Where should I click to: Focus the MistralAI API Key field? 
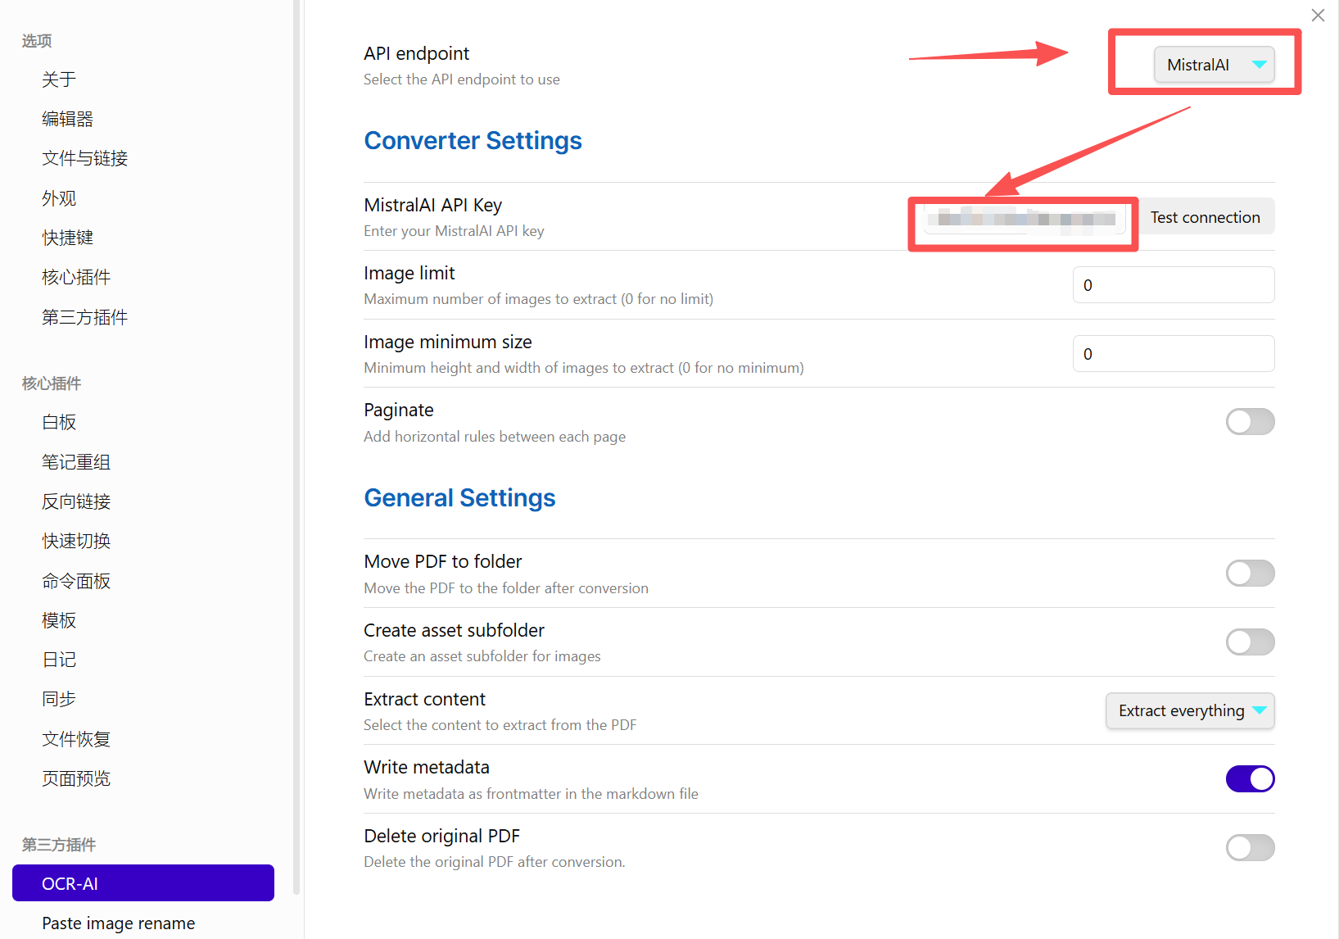point(1025,219)
